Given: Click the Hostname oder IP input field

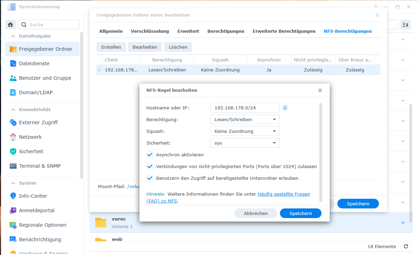Looking at the screenshot, I should (x=244, y=108).
